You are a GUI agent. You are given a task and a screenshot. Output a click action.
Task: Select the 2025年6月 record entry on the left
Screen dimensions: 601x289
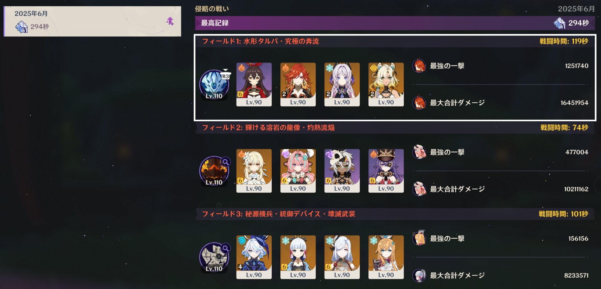(93, 21)
